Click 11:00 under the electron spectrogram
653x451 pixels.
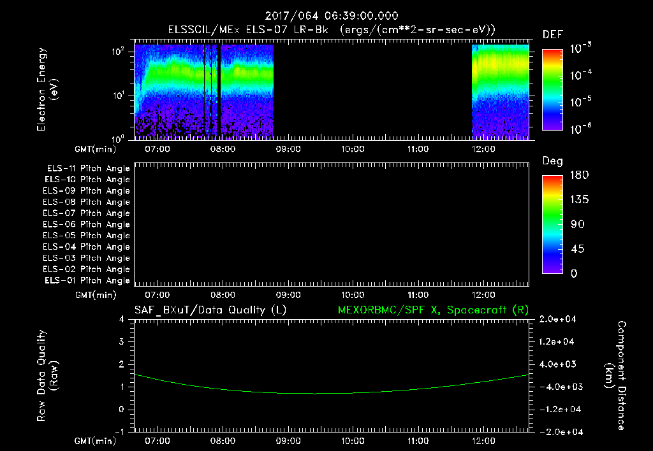[x=418, y=149]
